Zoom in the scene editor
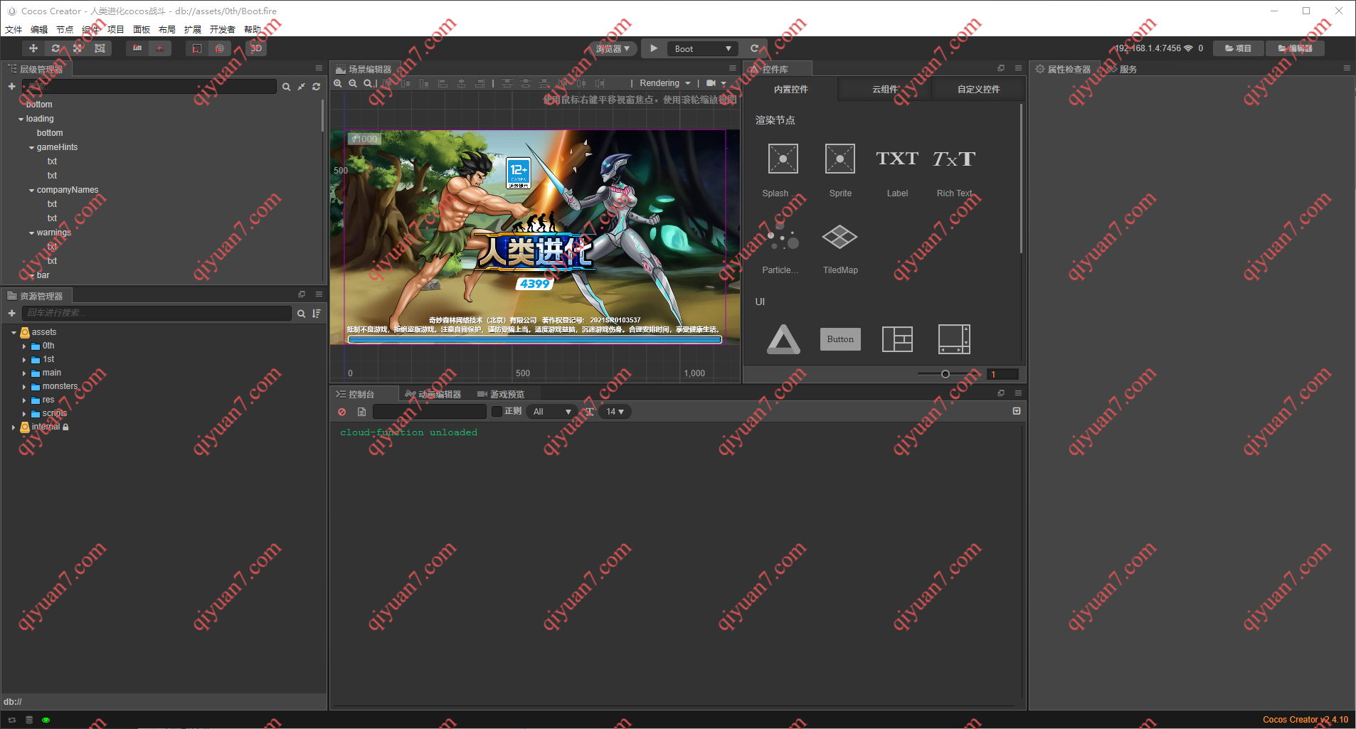This screenshot has width=1356, height=729. coord(338,83)
